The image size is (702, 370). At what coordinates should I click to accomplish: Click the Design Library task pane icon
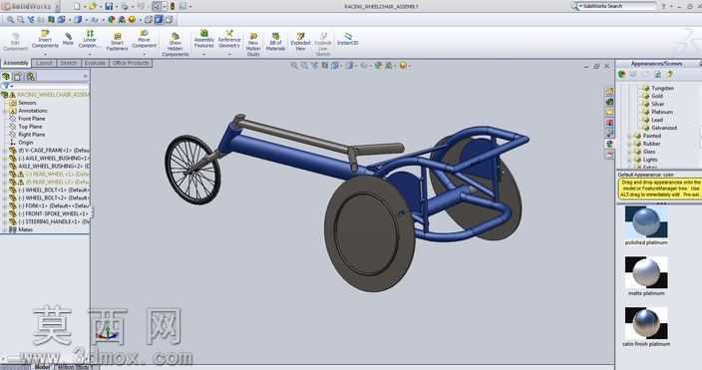click(609, 102)
